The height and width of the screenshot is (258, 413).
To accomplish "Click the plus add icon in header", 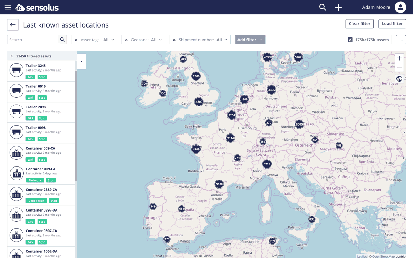I will tap(338, 7).
